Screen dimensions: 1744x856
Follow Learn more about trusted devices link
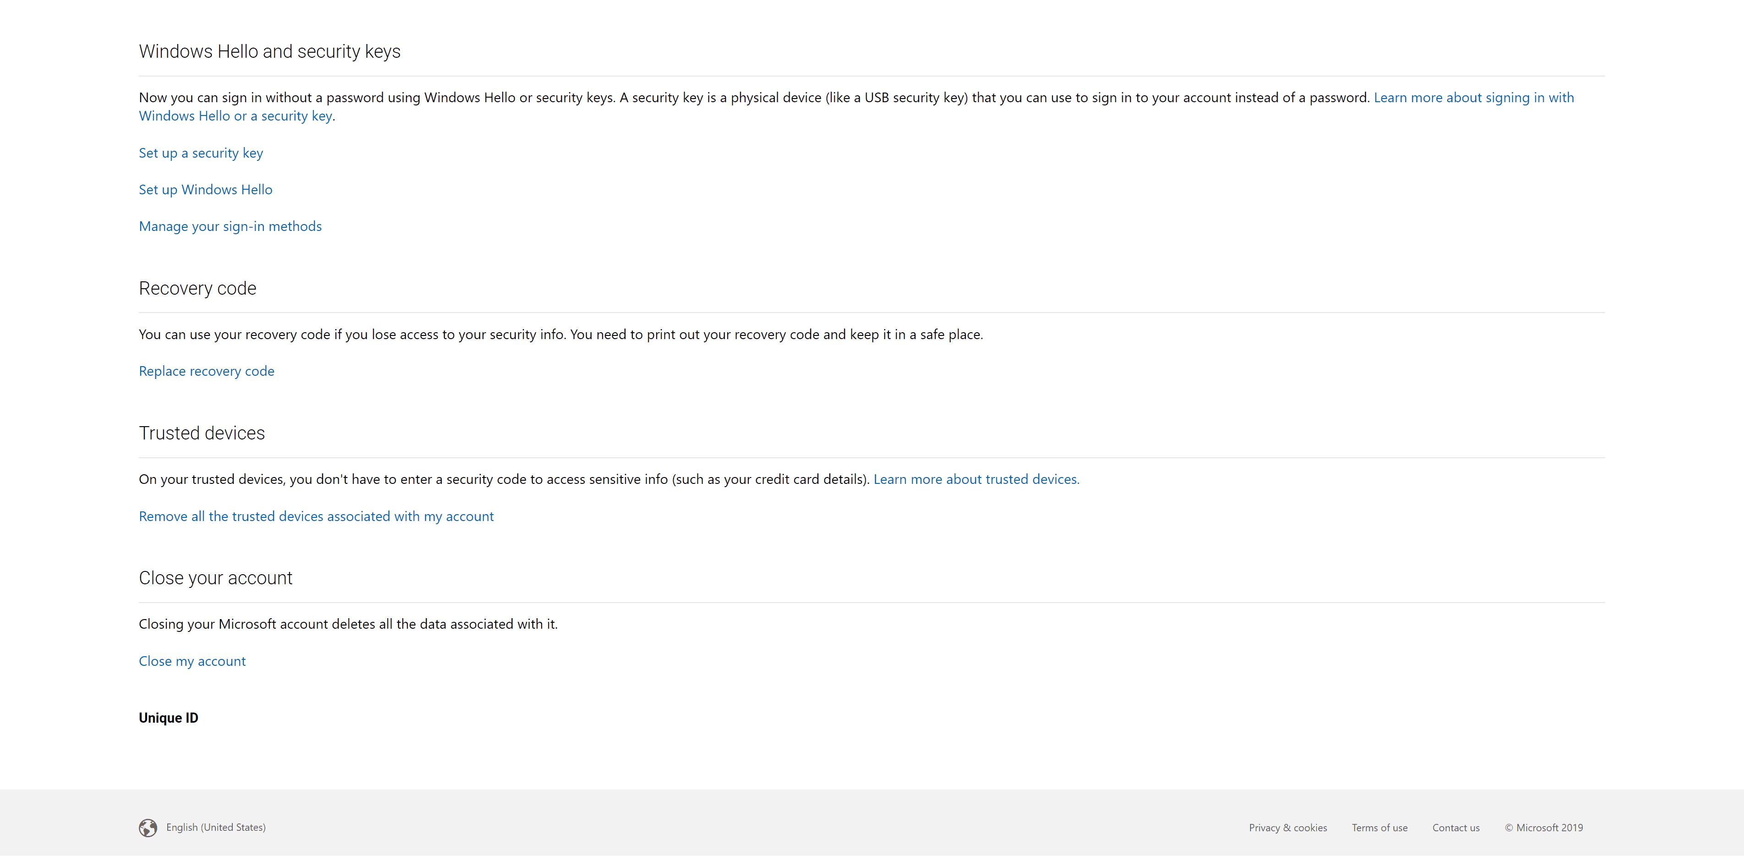click(976, 479)
